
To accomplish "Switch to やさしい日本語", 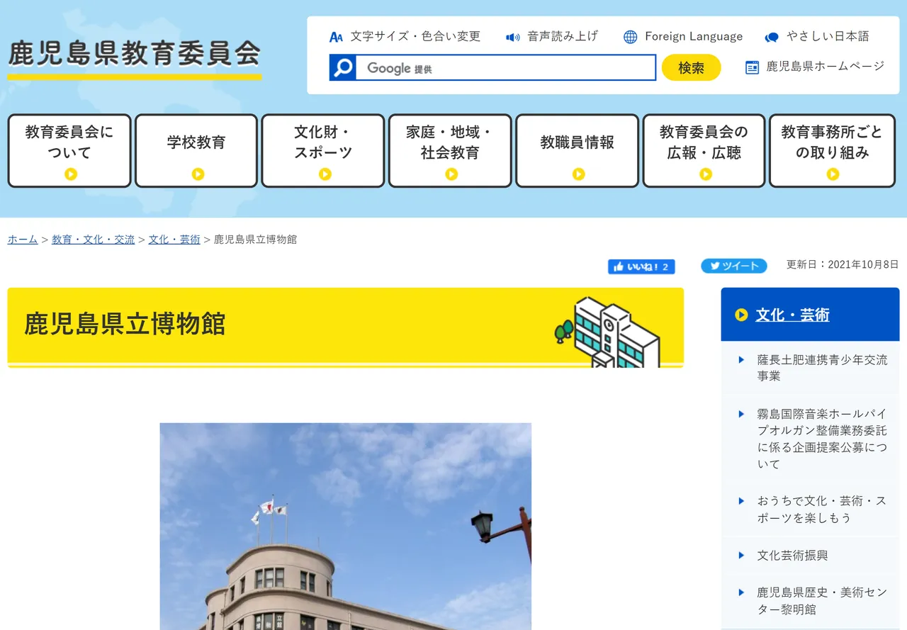I will (x=828, y=36).
